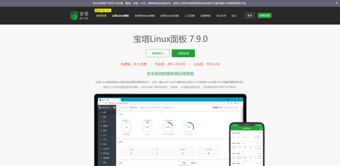
Task: Click 计划任务 icon in mockup sidebar
Action: click(x=101, y=149)
